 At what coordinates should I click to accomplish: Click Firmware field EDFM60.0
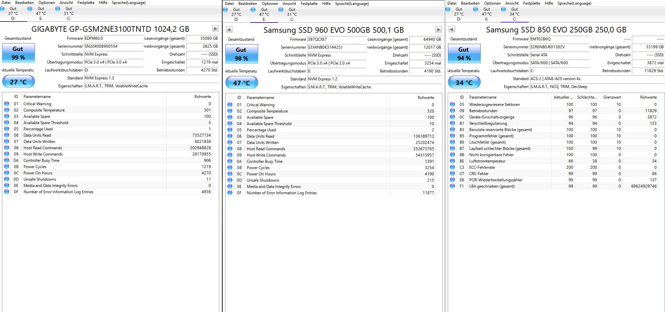[114, 38]
